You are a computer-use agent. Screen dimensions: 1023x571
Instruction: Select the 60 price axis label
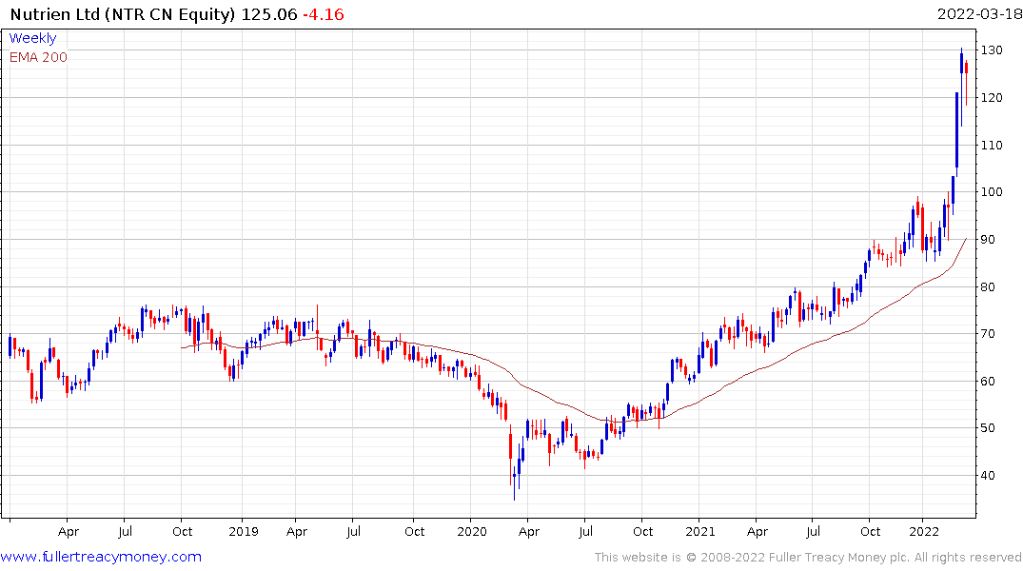[x=988, y=381]
